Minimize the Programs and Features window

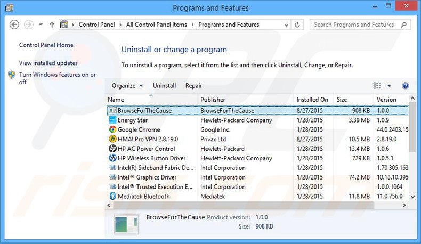pos(375,6)
